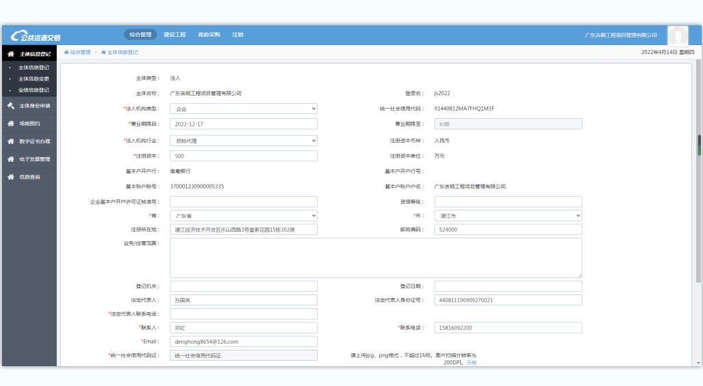This screenshot has height=386, width=703.
Task: Click the 联系电话 field containing 15816092200
Action: click(x=508, y=328)
